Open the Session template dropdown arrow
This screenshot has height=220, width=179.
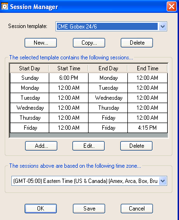(162, 27)
